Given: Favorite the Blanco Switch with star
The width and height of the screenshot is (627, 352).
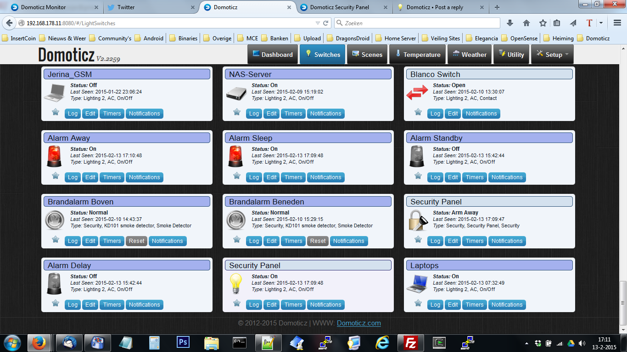Looking at the screenshot, I should click(418, 112).
